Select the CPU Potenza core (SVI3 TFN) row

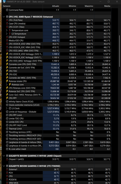tap(56, 88)
